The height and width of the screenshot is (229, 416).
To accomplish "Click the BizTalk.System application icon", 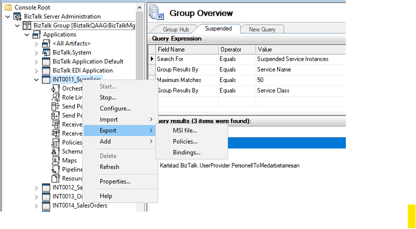I will pos(46,52).
